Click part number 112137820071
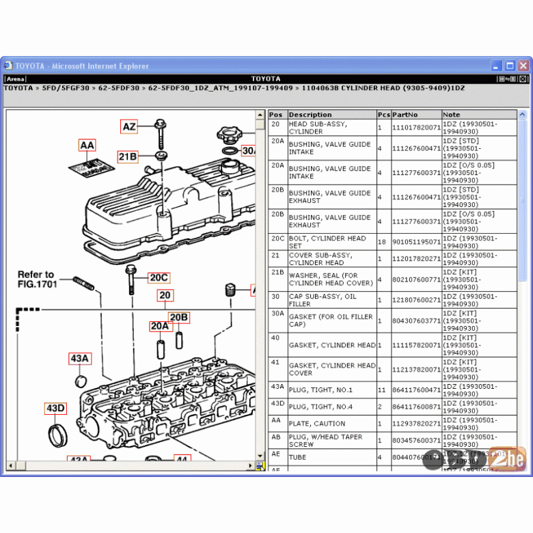Image resolution: width=533 pixels, height=533 pixels. 416,370
